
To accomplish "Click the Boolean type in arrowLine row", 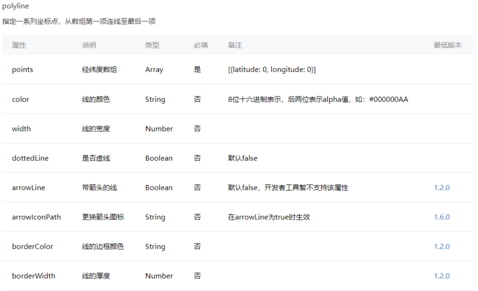I will click(x=159, y=187).
